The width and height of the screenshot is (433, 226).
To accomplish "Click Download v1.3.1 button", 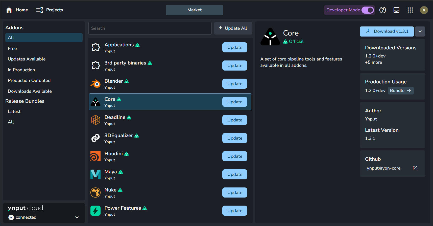I will click(387, 31).
